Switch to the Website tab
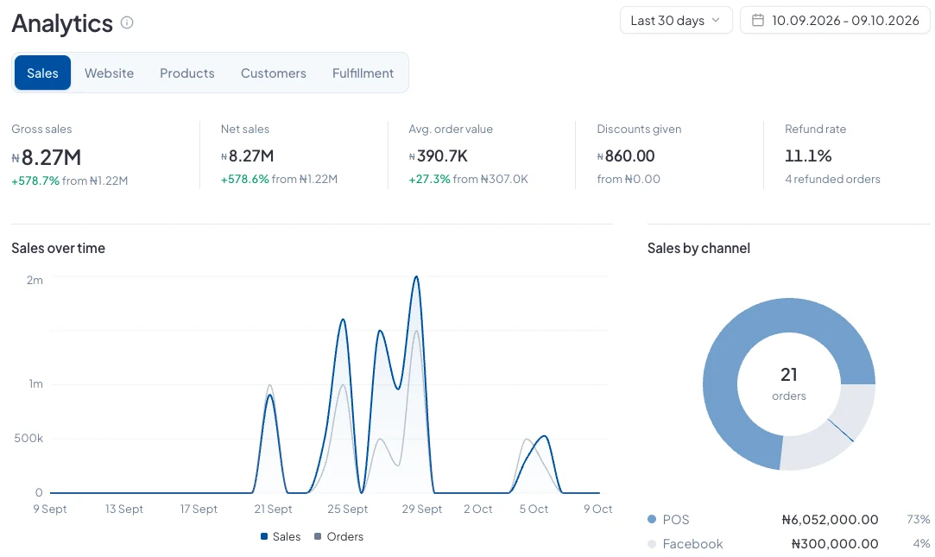 click(109, 73)
